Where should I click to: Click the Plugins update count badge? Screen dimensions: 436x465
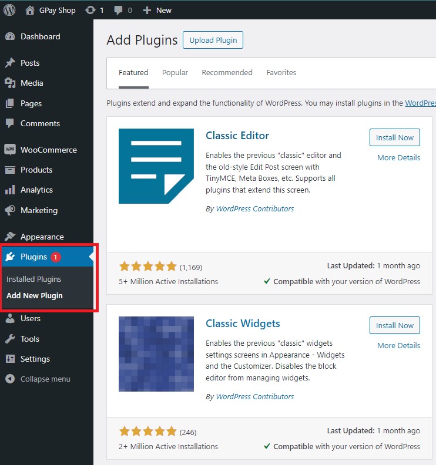point(55,257)
